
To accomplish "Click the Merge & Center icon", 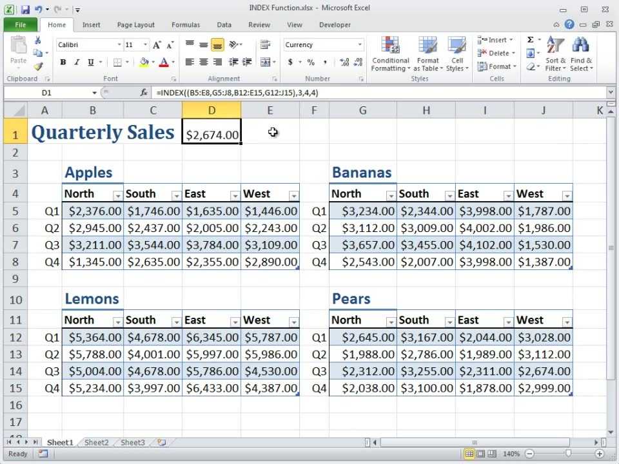I will (x=265, y=63).
